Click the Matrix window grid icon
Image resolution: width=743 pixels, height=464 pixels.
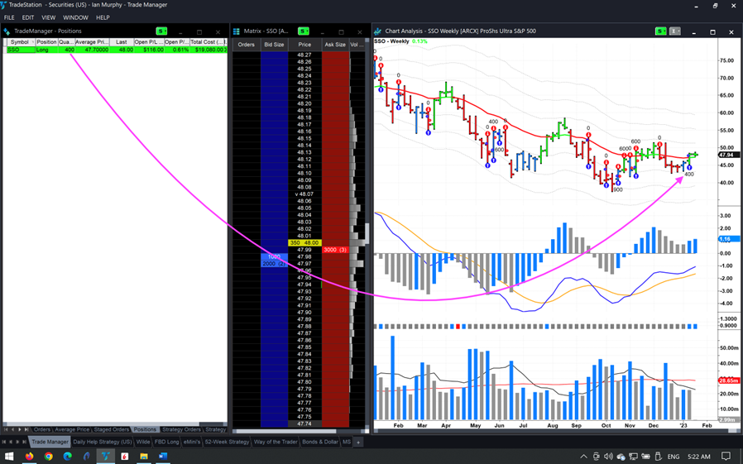click(x=237, y=31)
